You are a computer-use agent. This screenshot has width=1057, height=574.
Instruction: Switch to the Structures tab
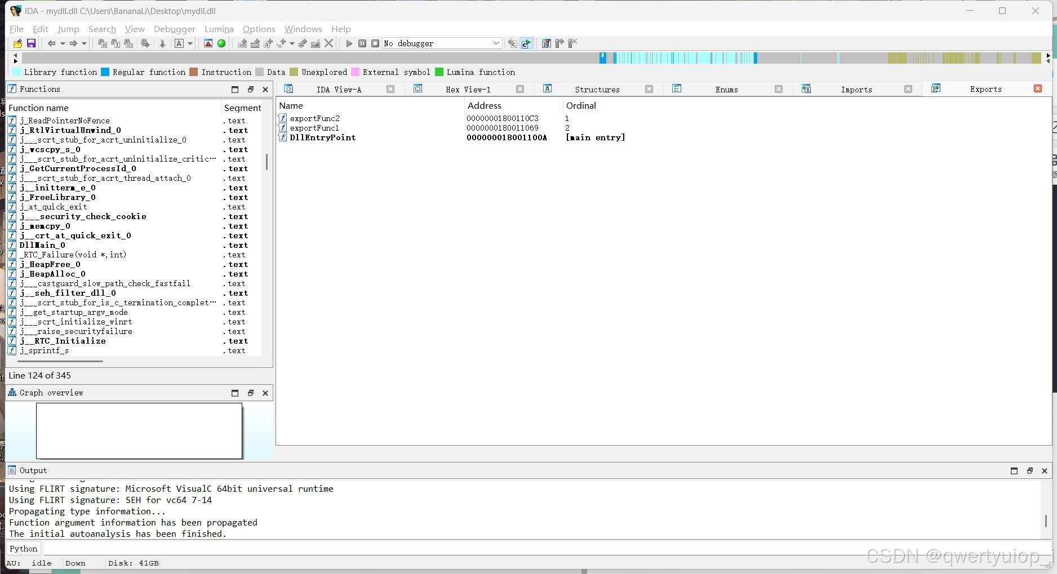pyautogui.click(x=597, y=90)
